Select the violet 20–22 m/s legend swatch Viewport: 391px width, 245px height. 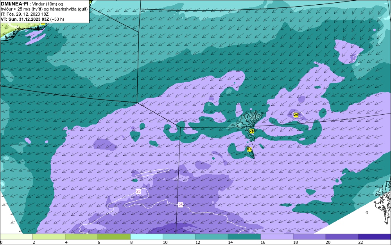pos(342,237)
